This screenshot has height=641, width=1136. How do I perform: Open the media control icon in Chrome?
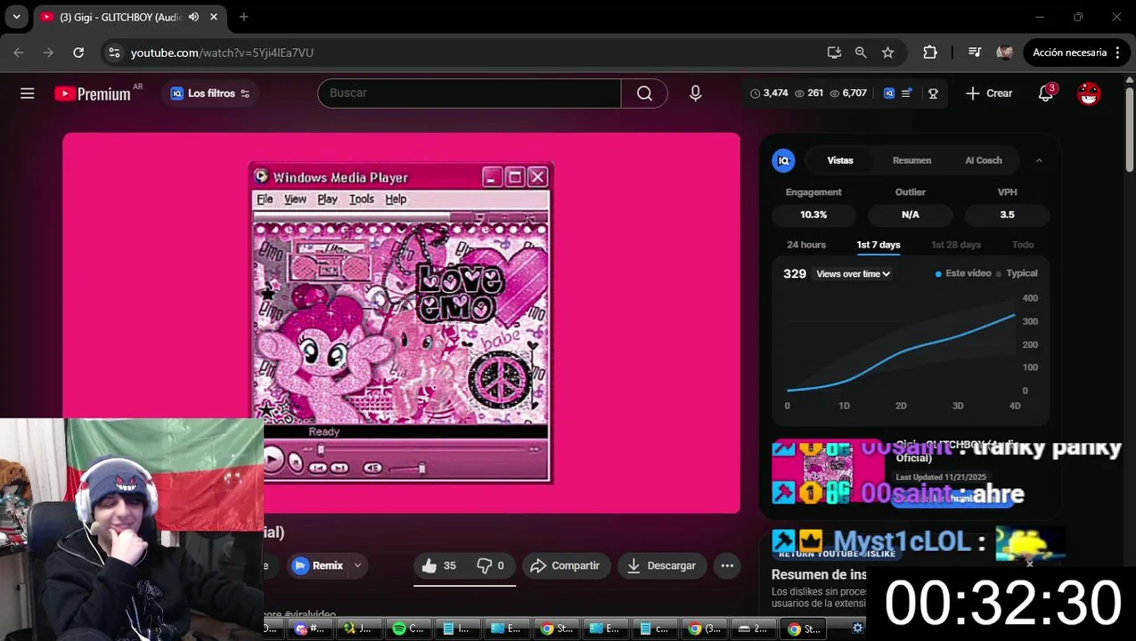(x=975, y=53)
